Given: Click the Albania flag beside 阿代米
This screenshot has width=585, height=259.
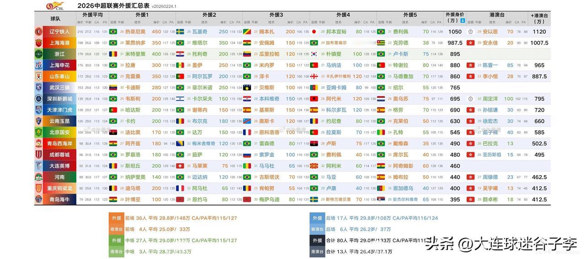Looking at the screenshot, I should [x=314, y=98].
